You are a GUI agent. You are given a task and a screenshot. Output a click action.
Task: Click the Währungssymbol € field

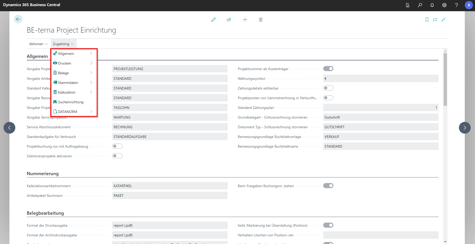[381, 79]
